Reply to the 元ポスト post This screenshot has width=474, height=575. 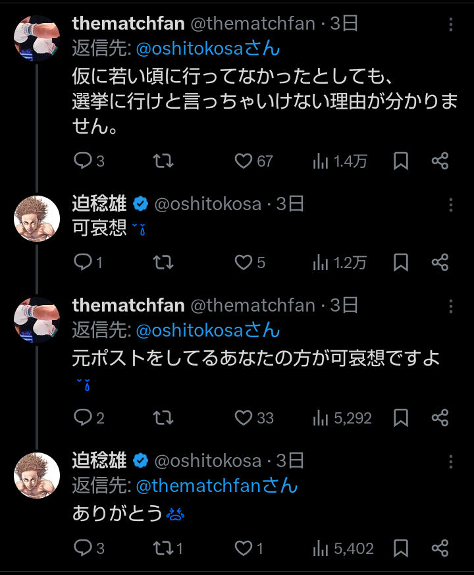82,418
